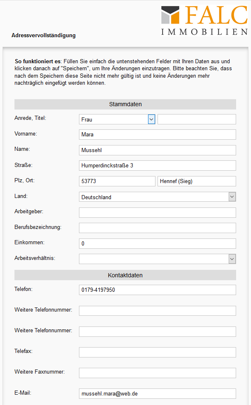The image size is (251, 405).
Task: Click the FALC Immobilien logo
Action: (204, 21)
